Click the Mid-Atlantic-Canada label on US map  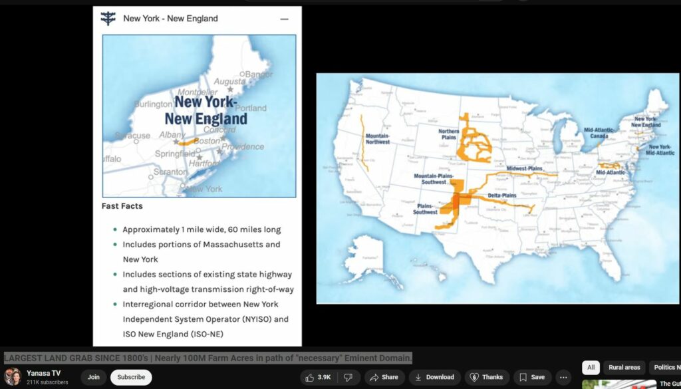pos(599,133)
